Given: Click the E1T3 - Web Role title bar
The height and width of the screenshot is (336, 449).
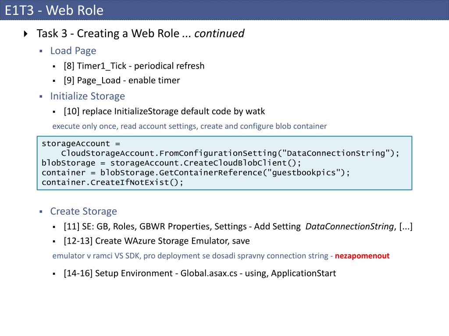Looking at the screenshot, I should [224, 10].
